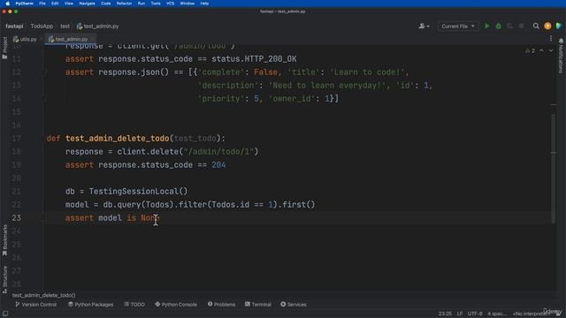Open the JetBrains Toolbox icon at toolbar end

pyautogui.click(x=559, y=26)
